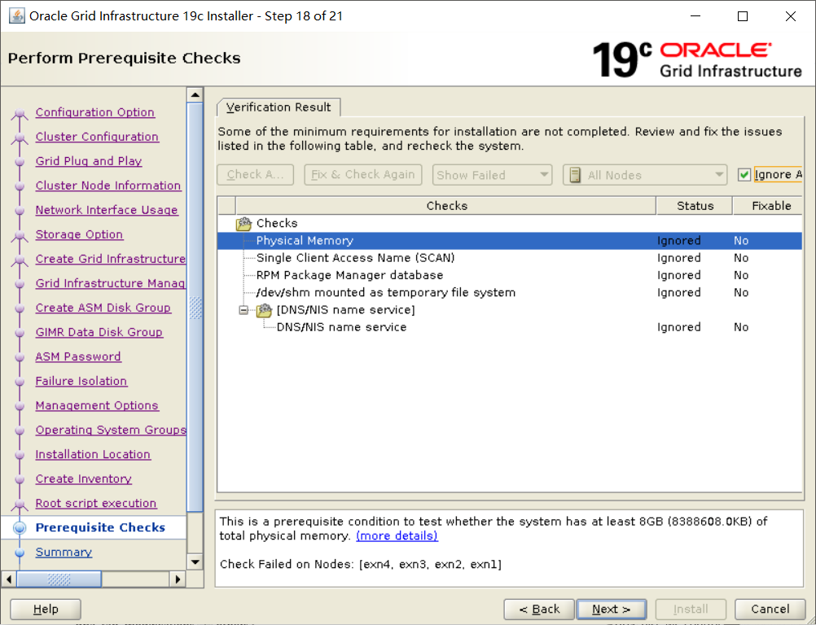Click the sidebar horizontal scroll left arrow
816x625 pixels.
coord(8,579)
